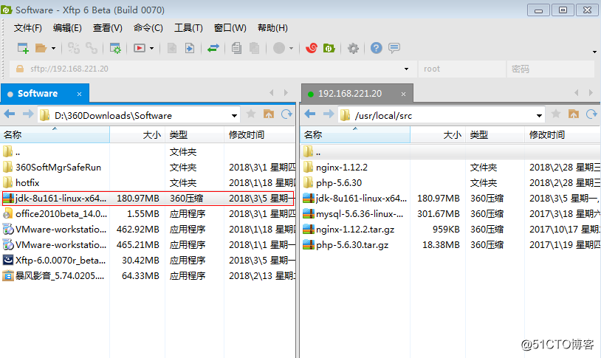This screenshot has height=358, width=601.
Task: Bookmark the local folder star icon
Action: coord(251,114)
